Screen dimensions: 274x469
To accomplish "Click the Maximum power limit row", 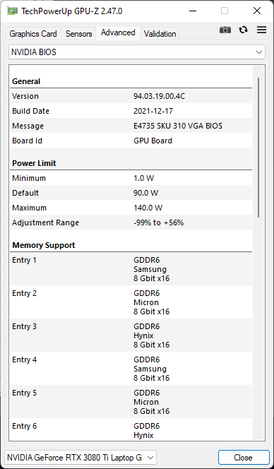I will coord(131,208).
